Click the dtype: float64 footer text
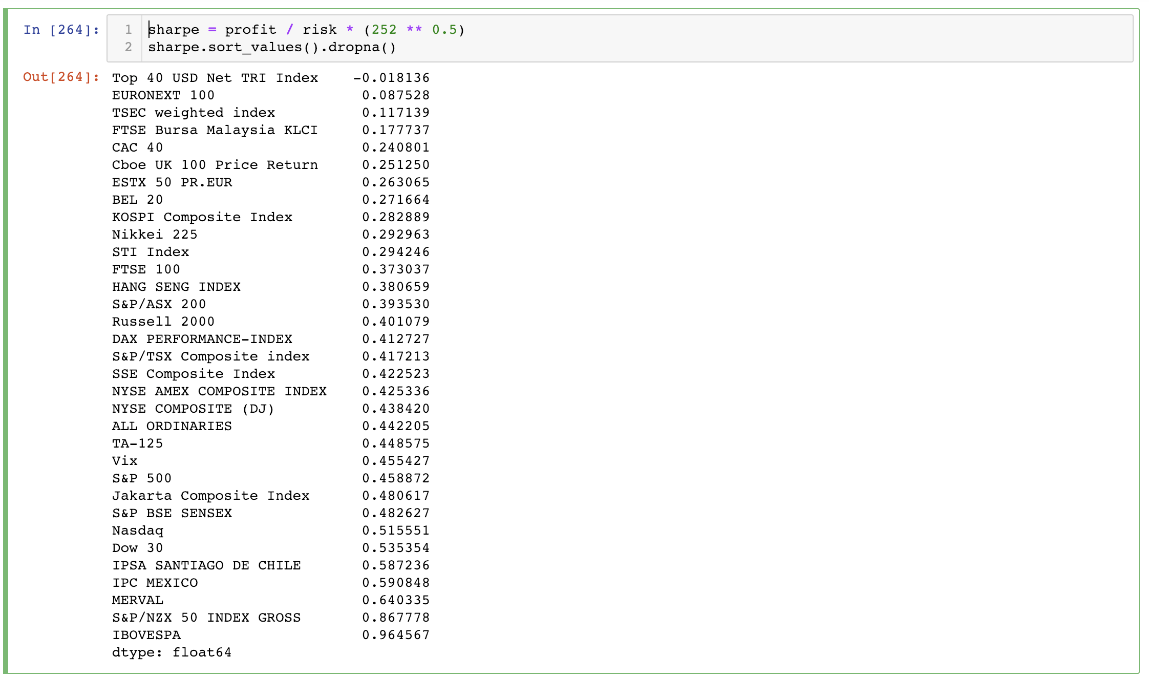Viewport: 1149px width, 678px height. pos(172,652)
